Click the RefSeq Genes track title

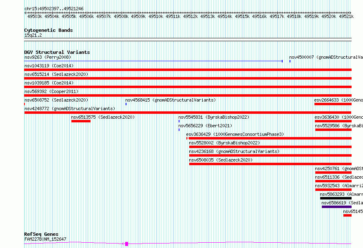41,234
